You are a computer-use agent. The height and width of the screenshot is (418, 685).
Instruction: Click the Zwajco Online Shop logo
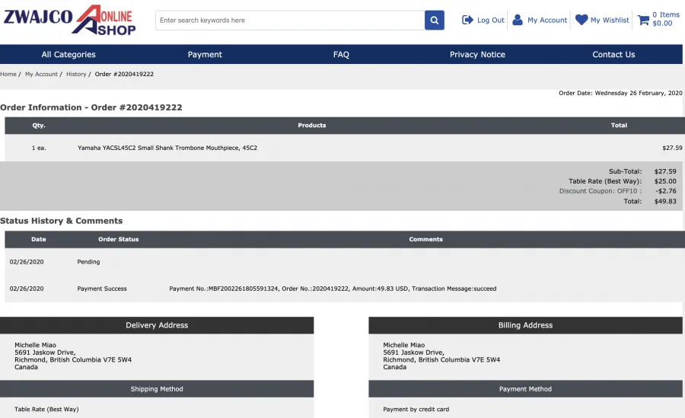[70, 20]
